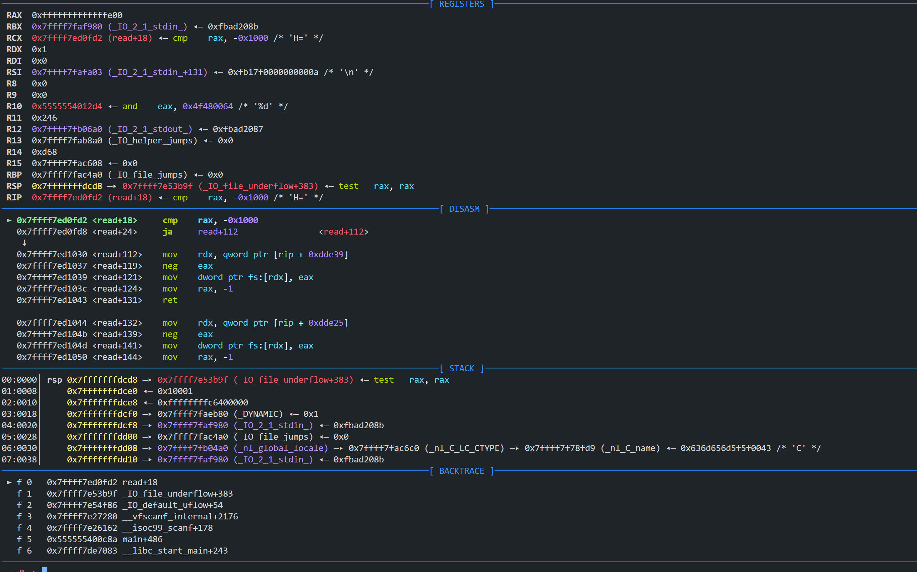This screenshot has width=917, height=572.
Task: Click address 0x5555554012d4 in R10 row
Action: [67, 106]
